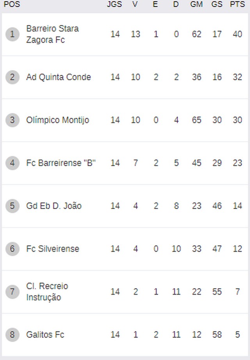Open Galitos Fc team entry
Viewport: 250px width, 360px height.
pyautogui.click(x=45, y=335)
